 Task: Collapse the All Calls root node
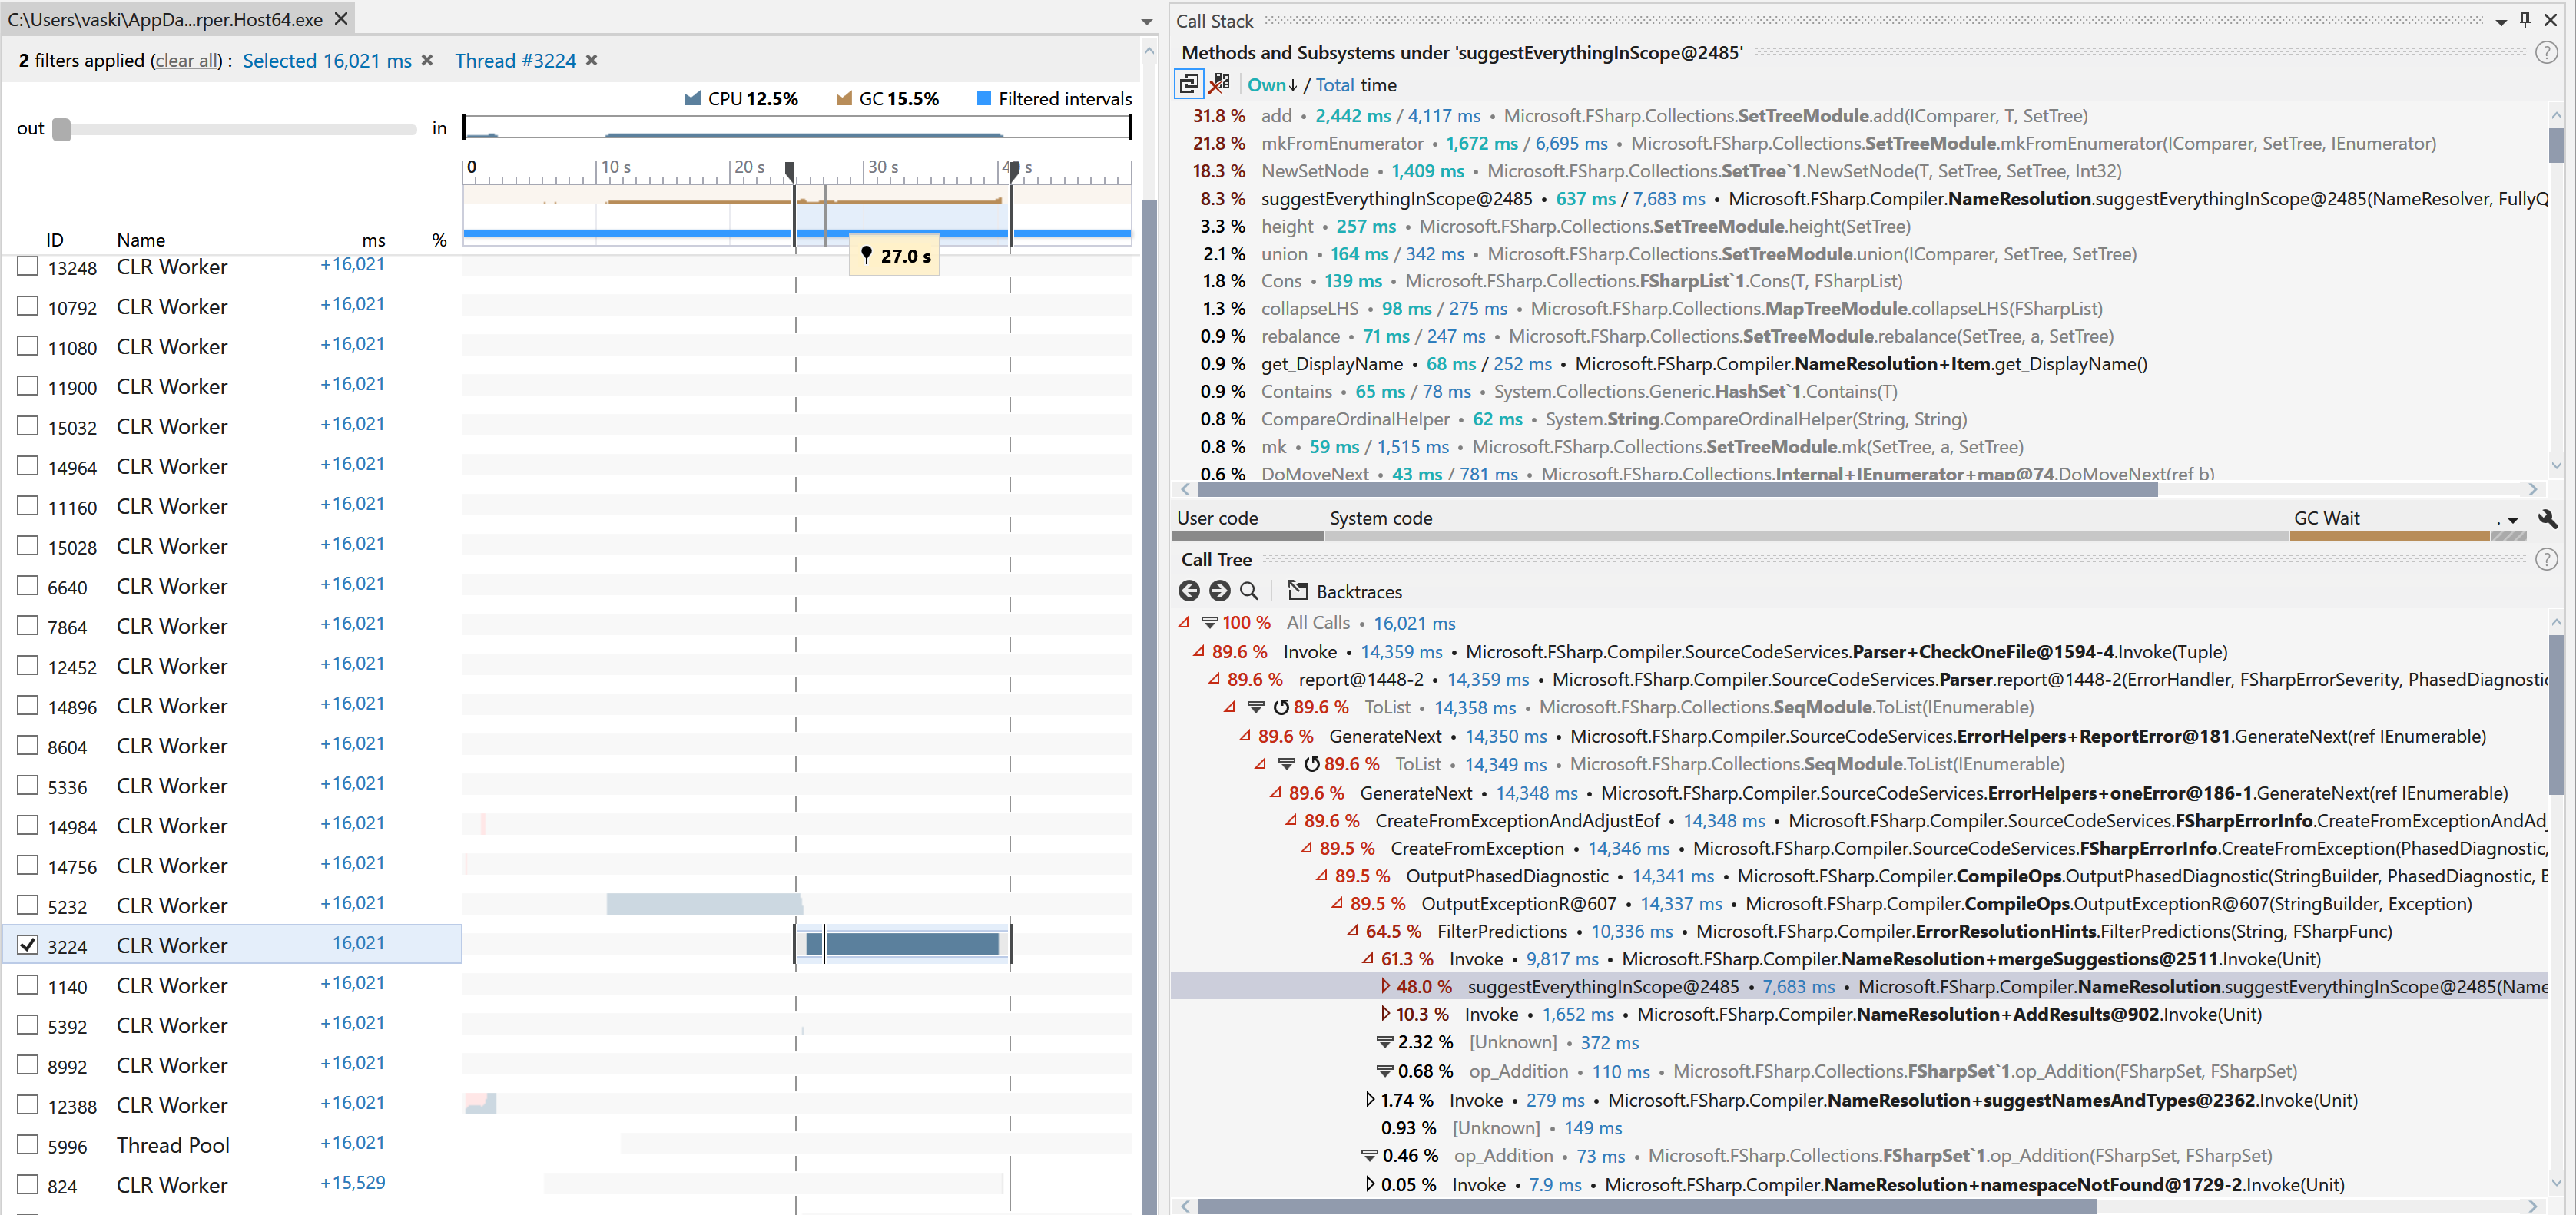coord(1183,622)
